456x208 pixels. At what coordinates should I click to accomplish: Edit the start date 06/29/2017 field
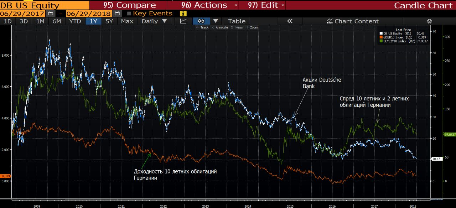pos(22,14)
